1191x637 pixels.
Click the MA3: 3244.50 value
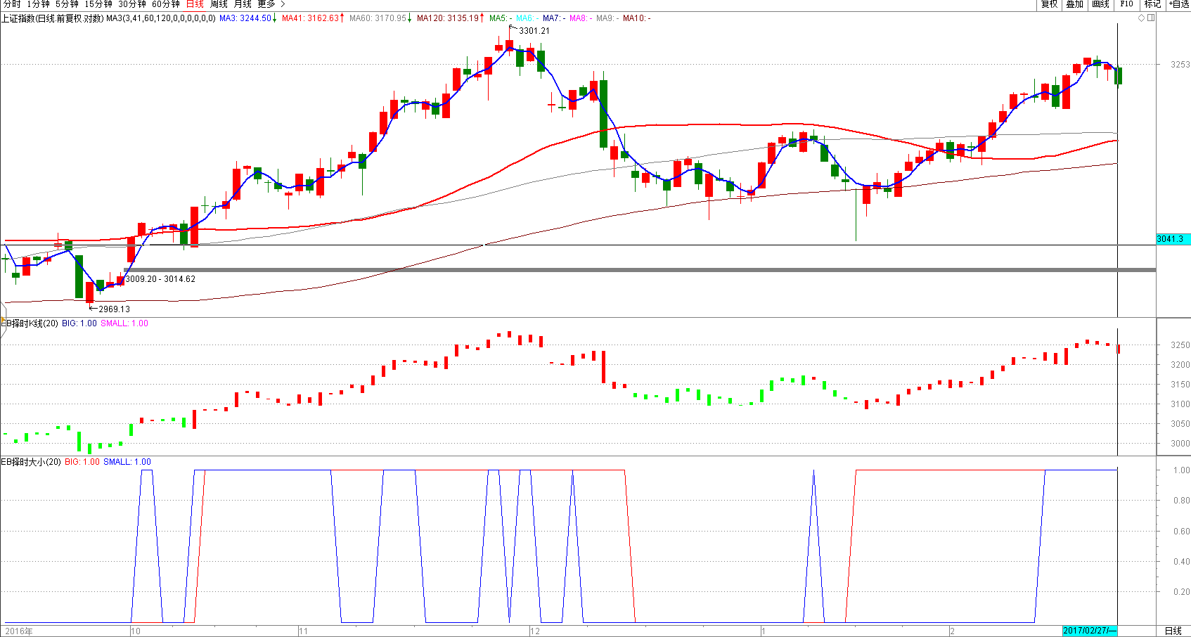[245, 18]
